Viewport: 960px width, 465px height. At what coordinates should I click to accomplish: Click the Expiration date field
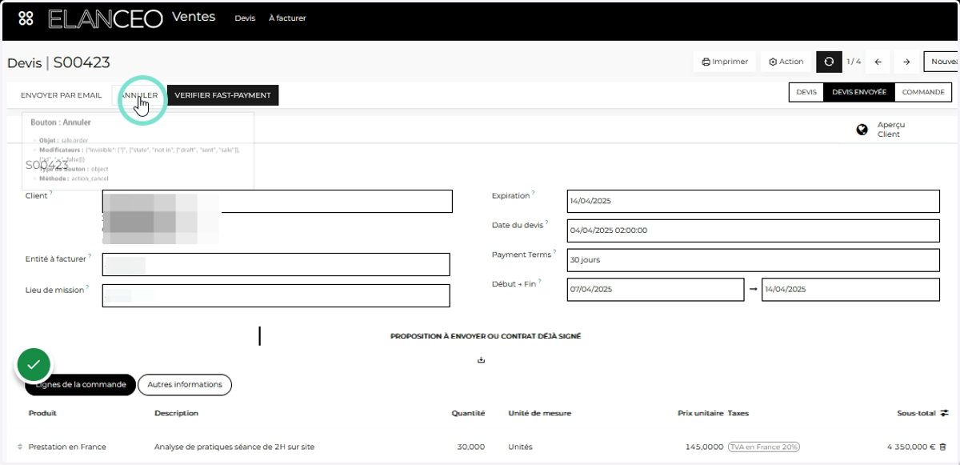(753, 202)
